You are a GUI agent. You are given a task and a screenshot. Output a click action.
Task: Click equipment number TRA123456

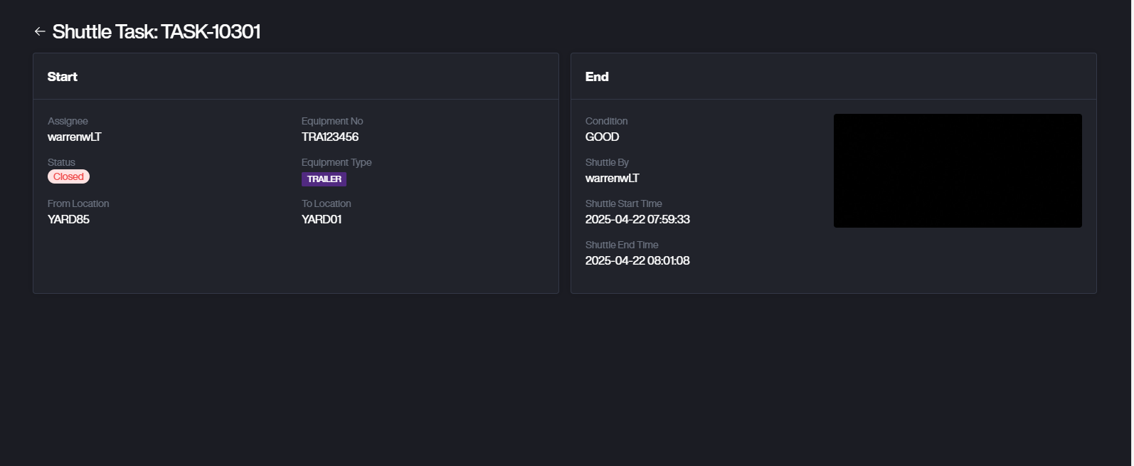330,137
